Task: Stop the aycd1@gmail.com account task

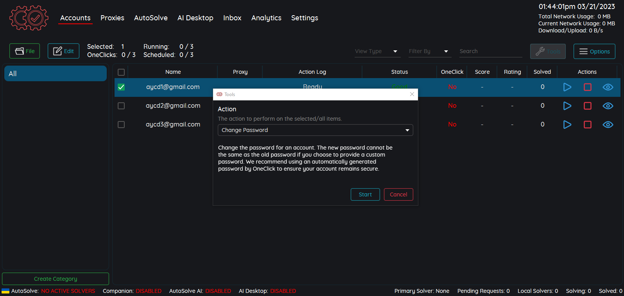Action: point(587,87)
